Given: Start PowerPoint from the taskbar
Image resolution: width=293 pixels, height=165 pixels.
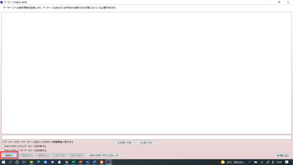Looking at the screenshot, I should [x=80, y=162].
